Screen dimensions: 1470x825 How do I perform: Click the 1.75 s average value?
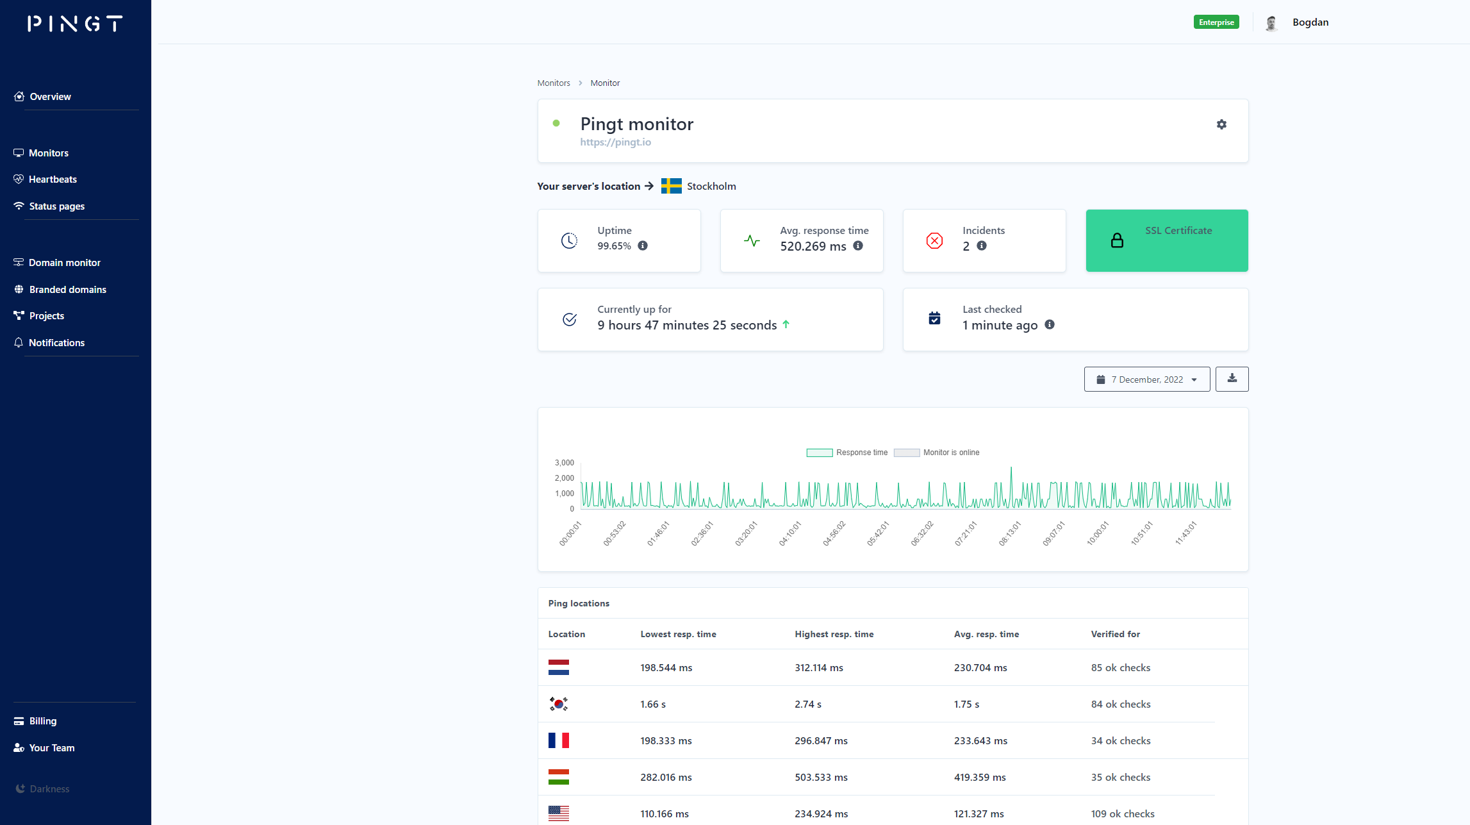coord(966,704)
